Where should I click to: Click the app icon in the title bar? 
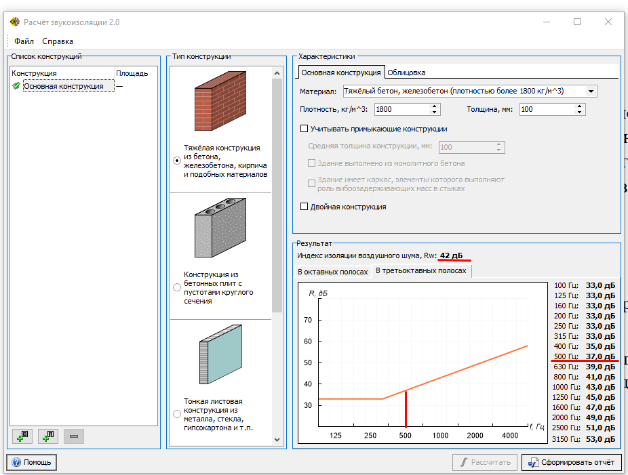pyautogui.click(x=14, y=22)
